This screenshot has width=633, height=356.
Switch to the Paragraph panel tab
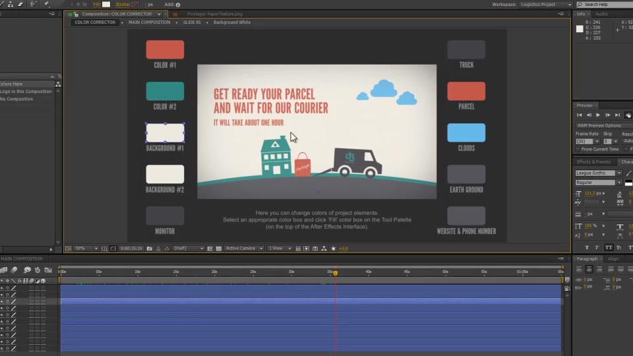tap(587, 258)
